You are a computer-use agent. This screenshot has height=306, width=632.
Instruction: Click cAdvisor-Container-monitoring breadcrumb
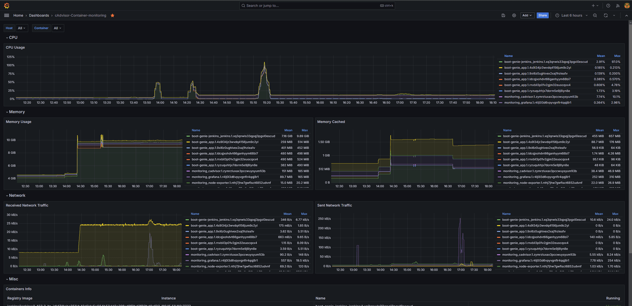tap(80, 15)
